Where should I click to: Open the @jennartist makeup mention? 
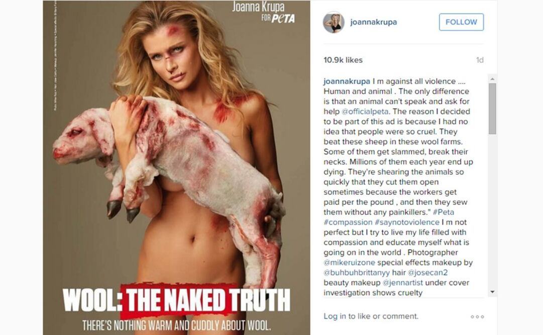[403, 283]
